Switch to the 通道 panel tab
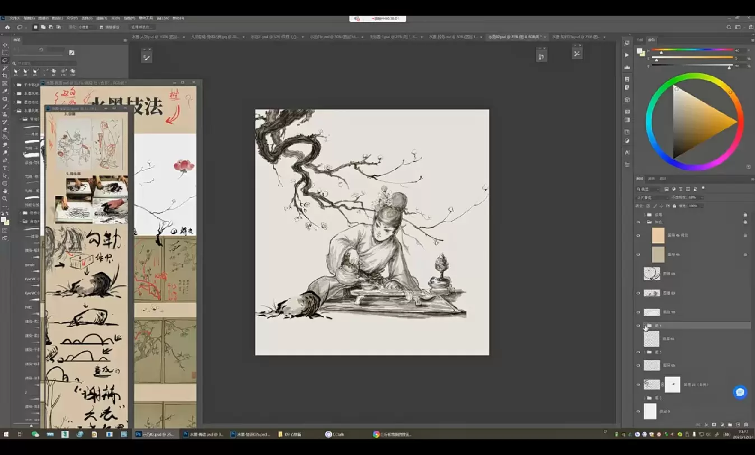This screenshot has height=455, width=755. pos(651,179)
